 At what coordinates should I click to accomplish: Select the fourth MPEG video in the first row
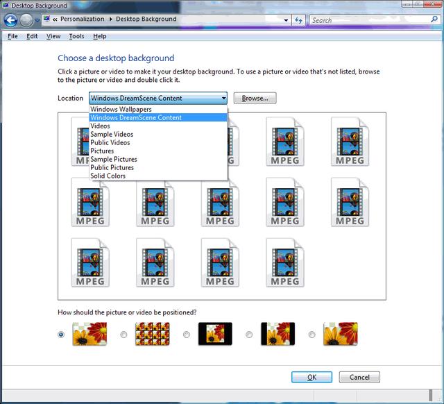pyautogui.click(x=285, y=142)
